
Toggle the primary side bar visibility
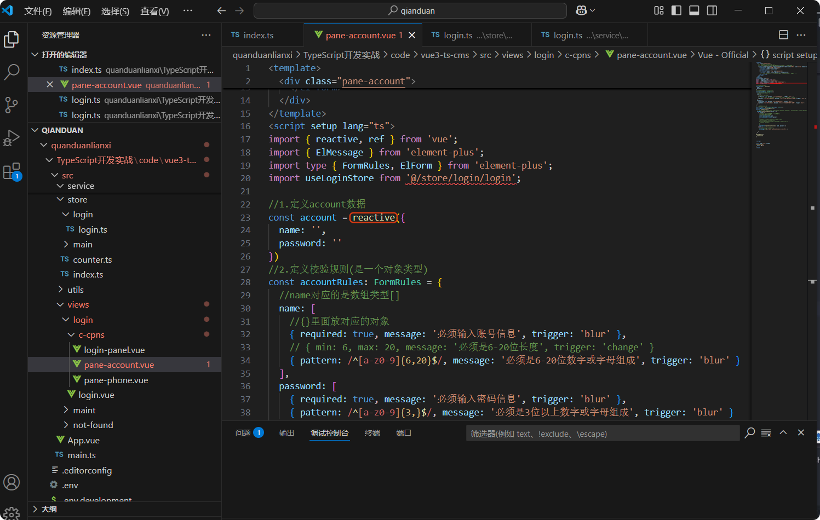pos(676,11)
